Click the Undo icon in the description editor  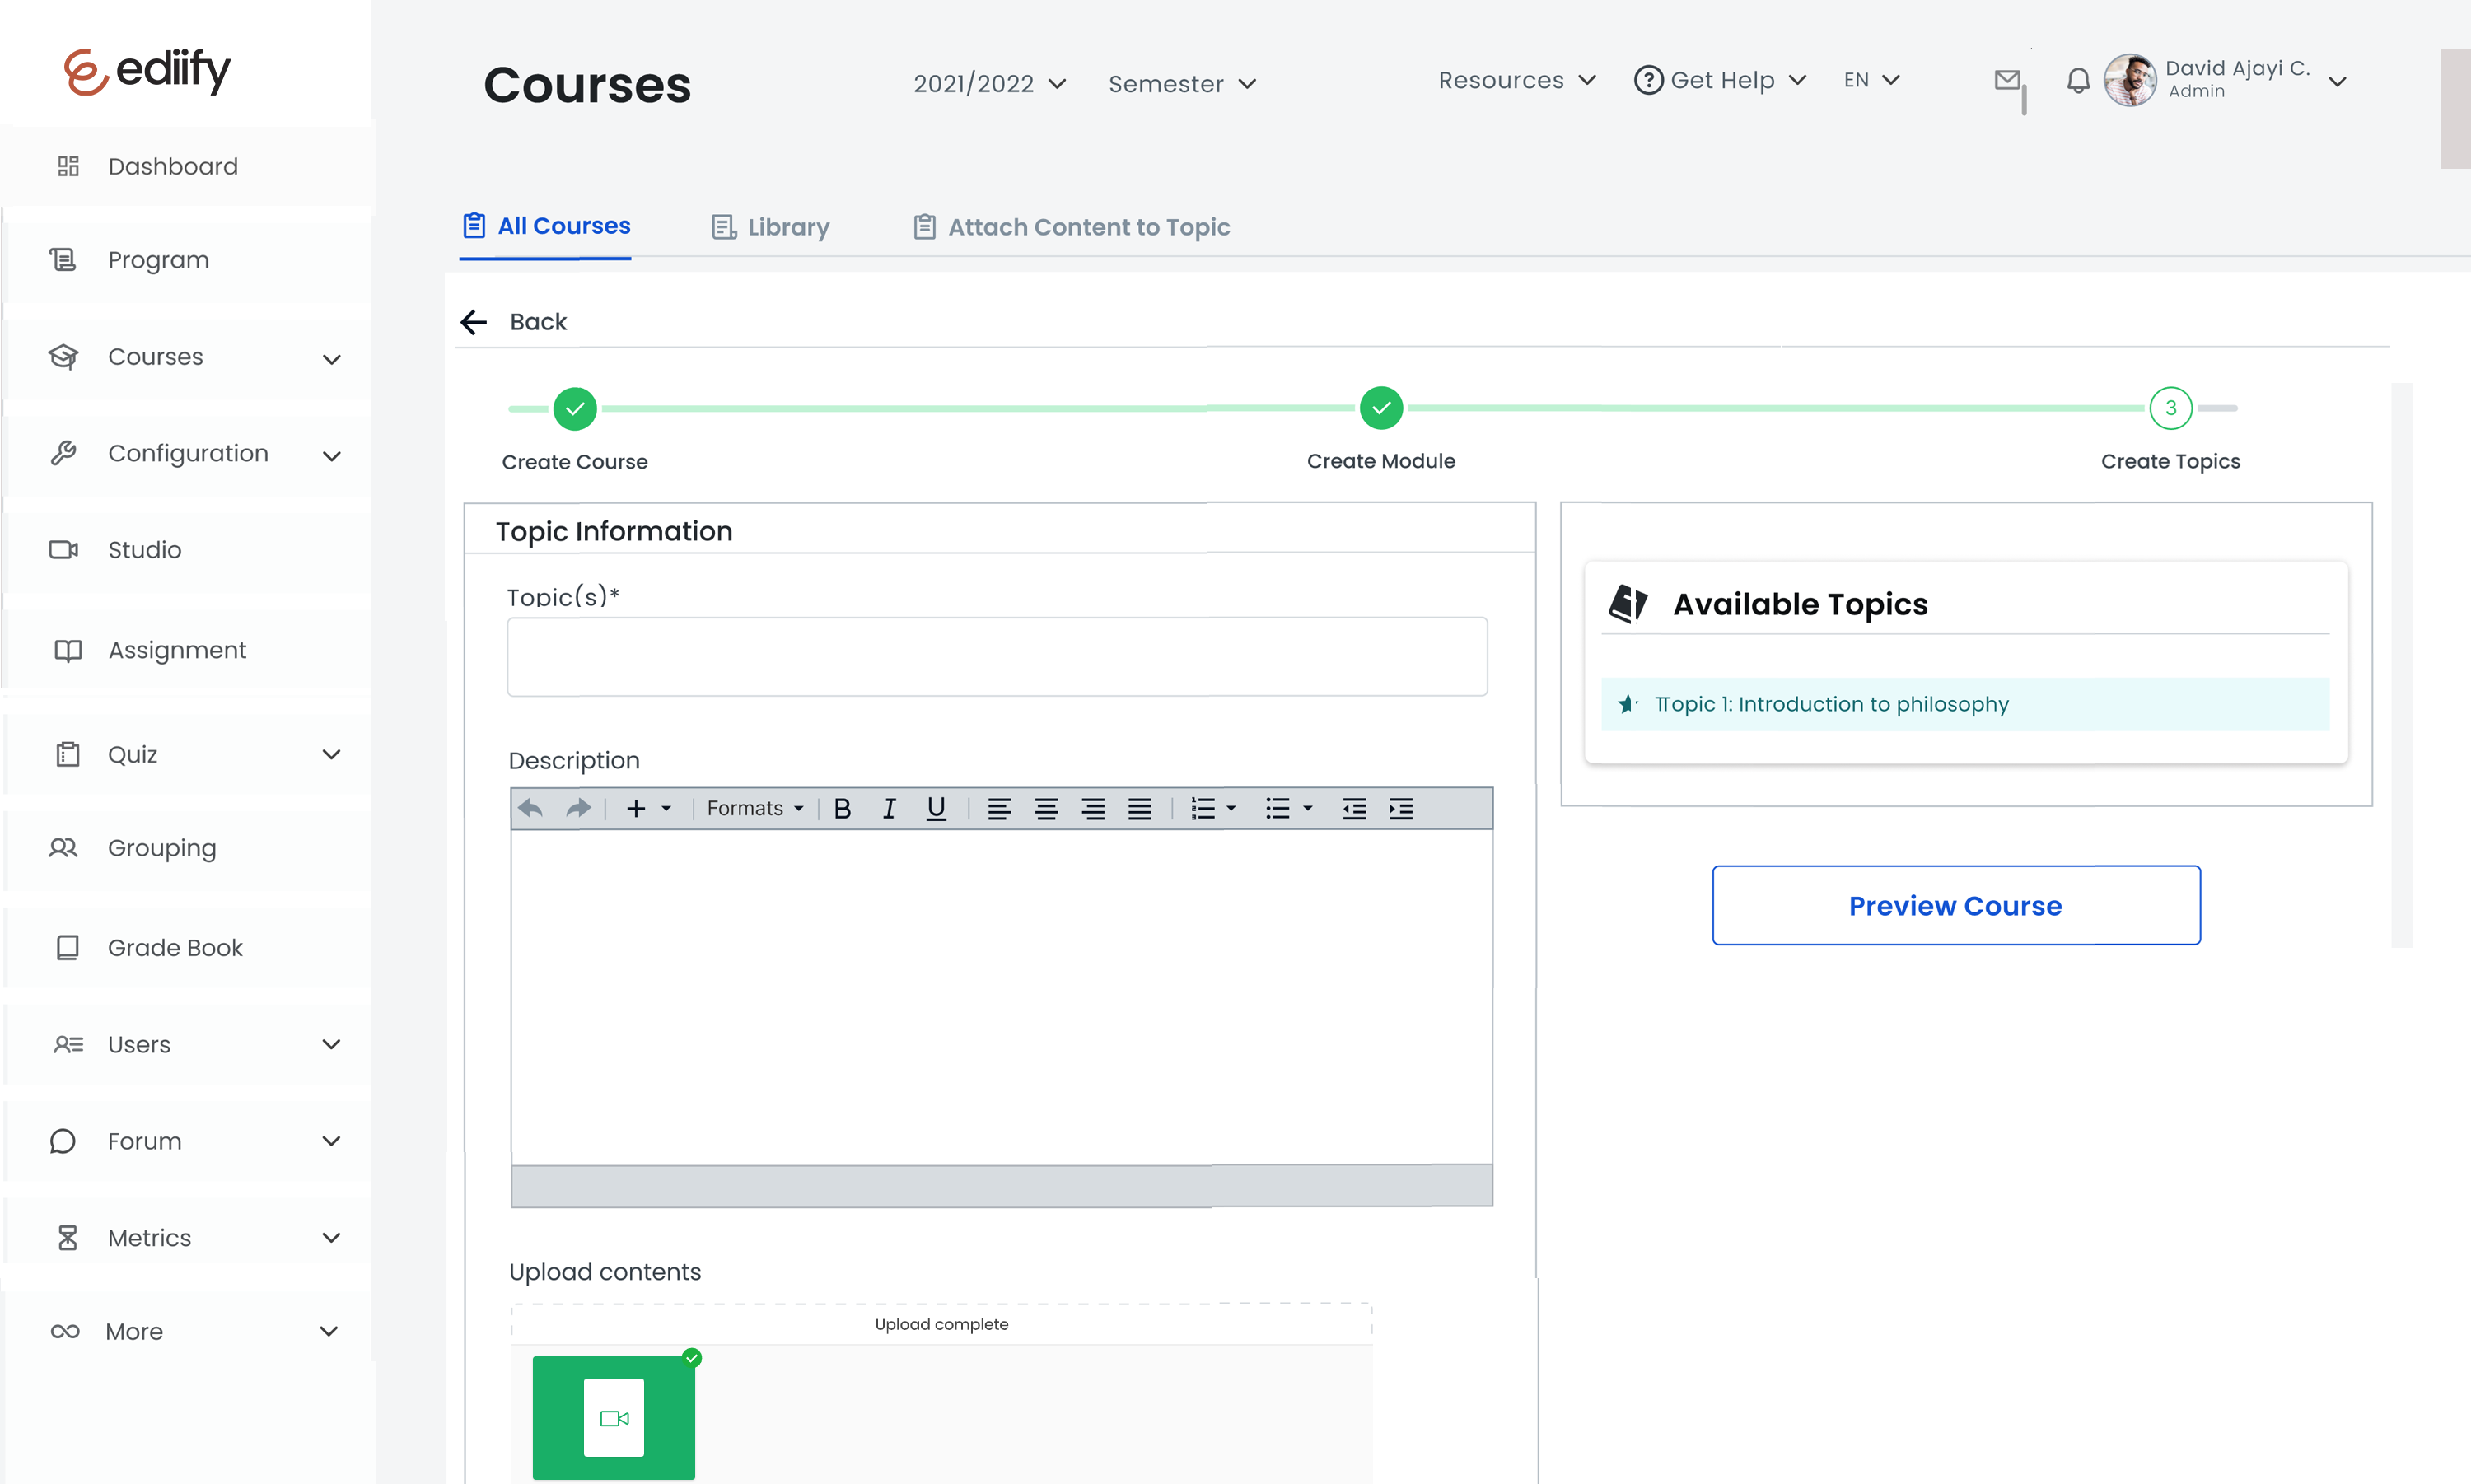click(x=530, y=808)
